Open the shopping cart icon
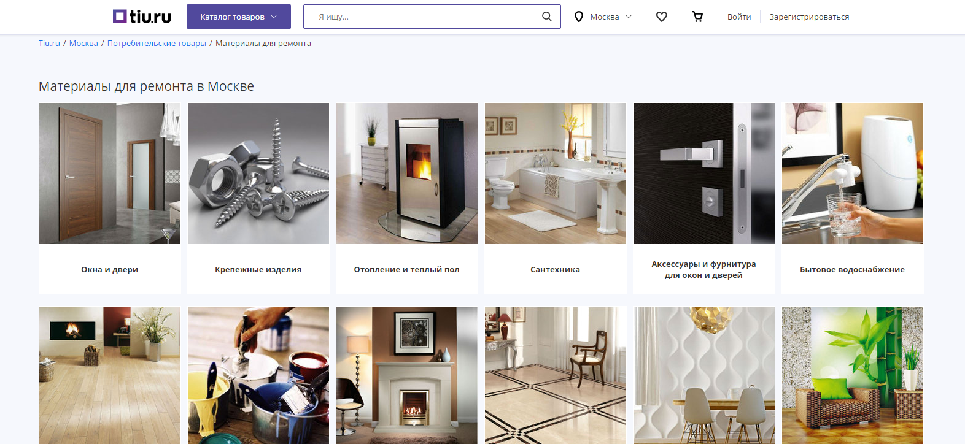Viewport: 965px width, 444px height. (x=697, y=17)
